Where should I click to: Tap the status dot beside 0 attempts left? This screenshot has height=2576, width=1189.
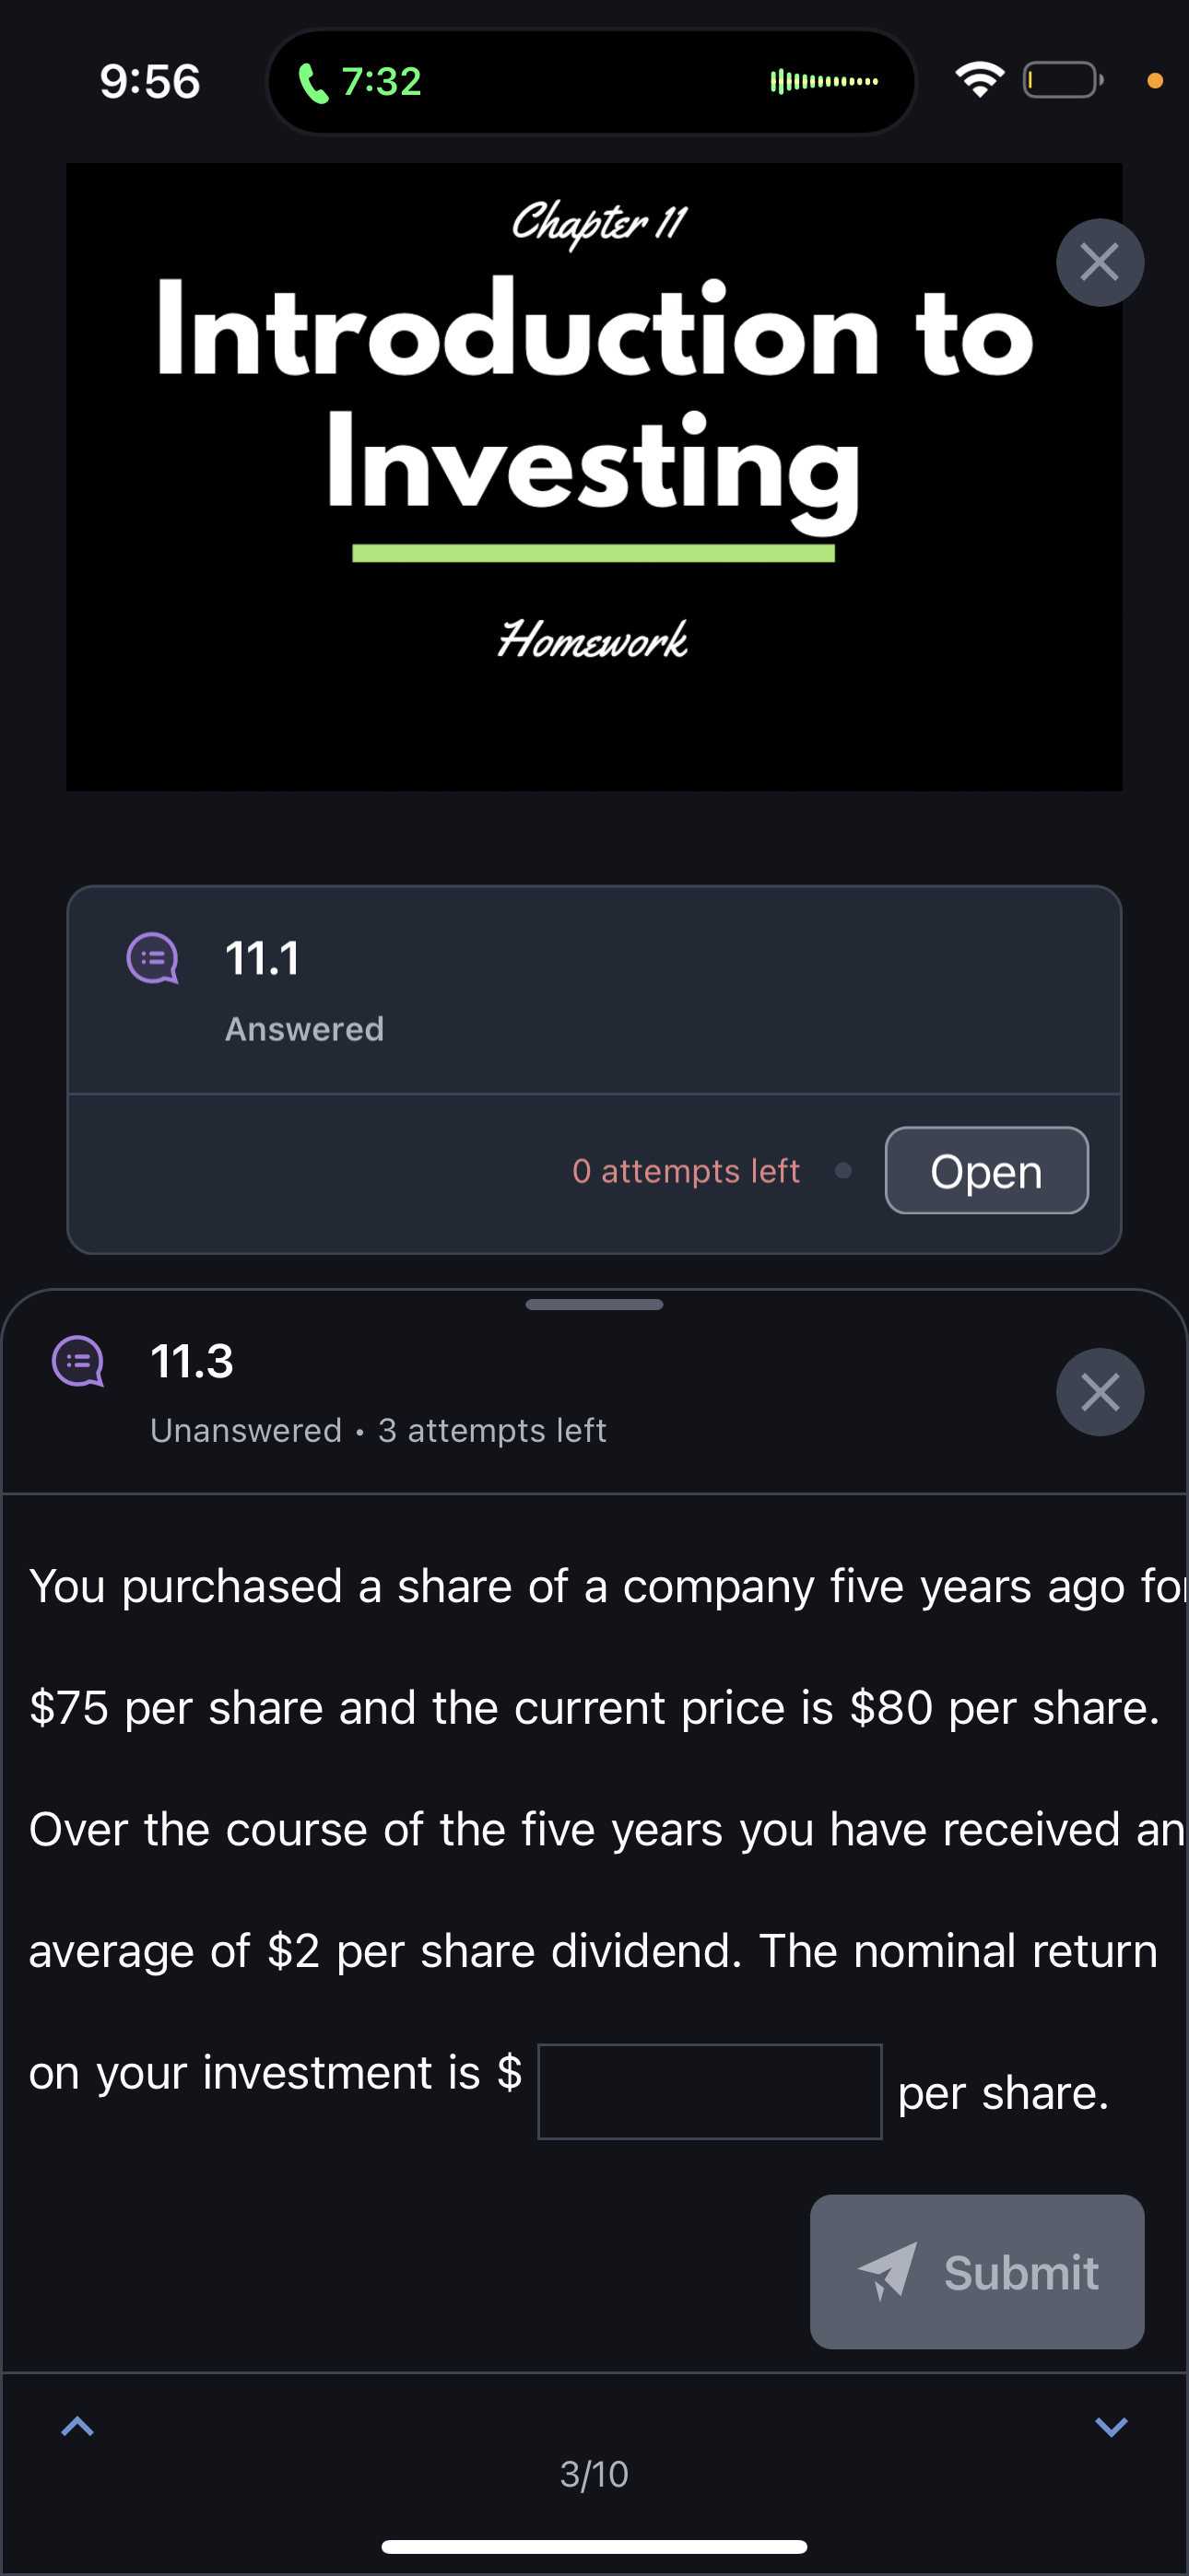[x=843, y=1170]
